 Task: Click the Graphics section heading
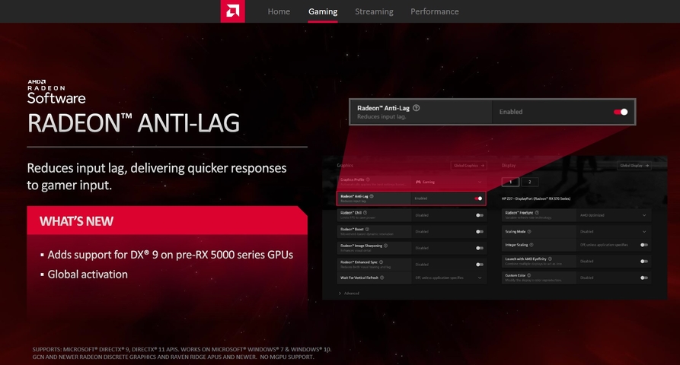(x=345, y=166)
